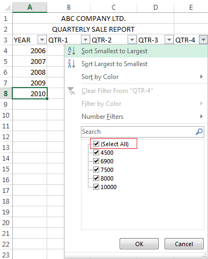
Task: Expand the Sort by Color submenu arrow
Action: pyautogui.click(x=202, y=77)
